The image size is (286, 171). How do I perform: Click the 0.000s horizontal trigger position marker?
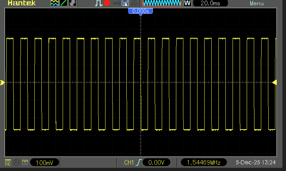click(141, 11)
